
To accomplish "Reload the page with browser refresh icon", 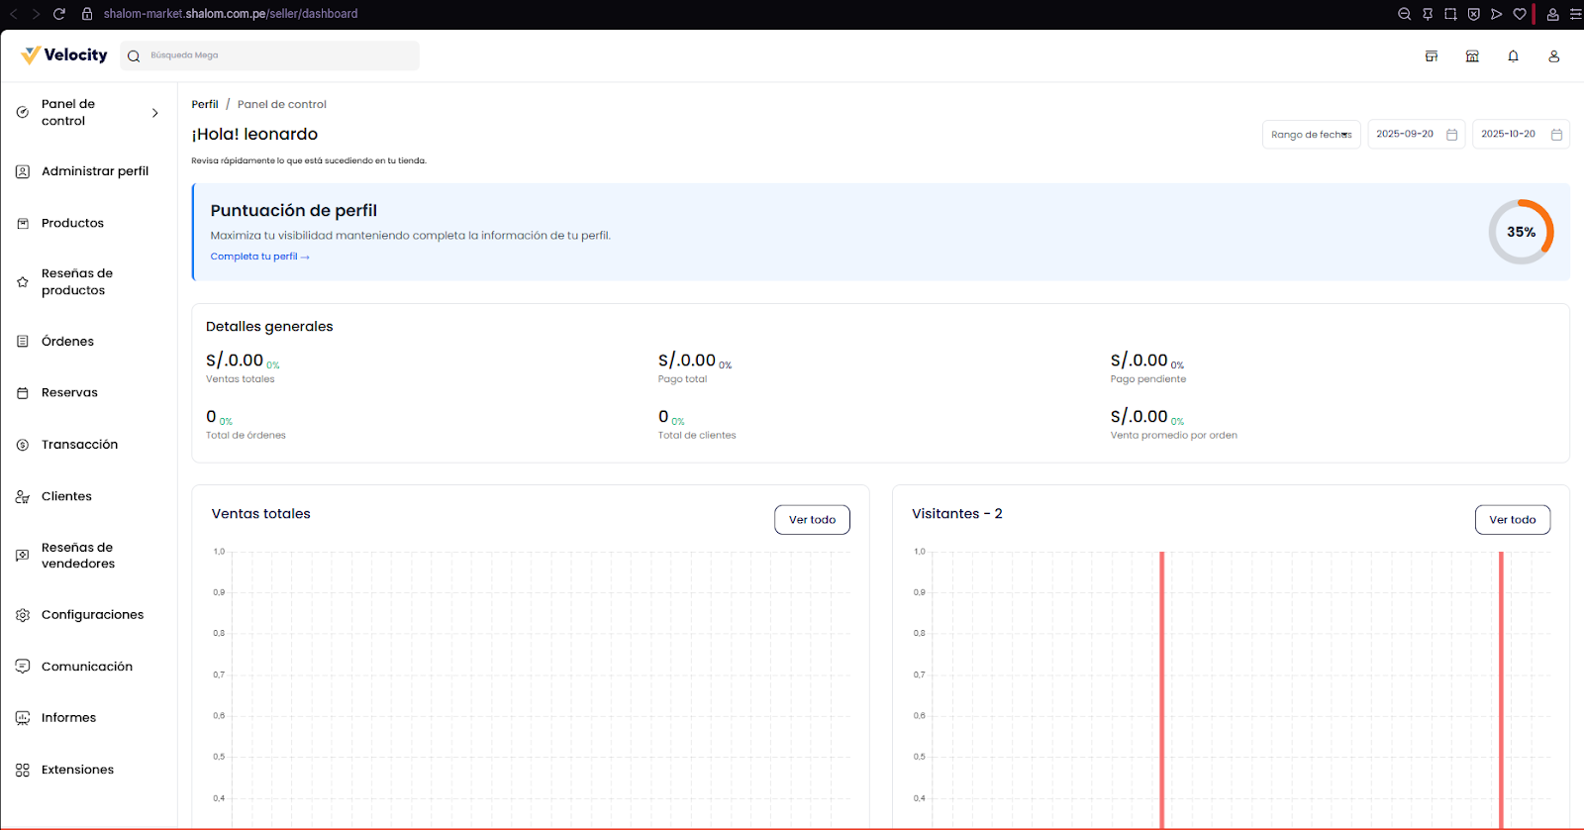I will pos(59,14).
